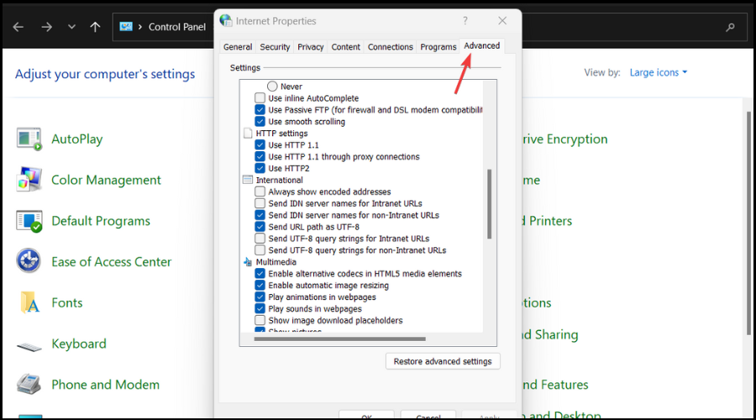Uncheck Use HTTP 1.1

260,144
